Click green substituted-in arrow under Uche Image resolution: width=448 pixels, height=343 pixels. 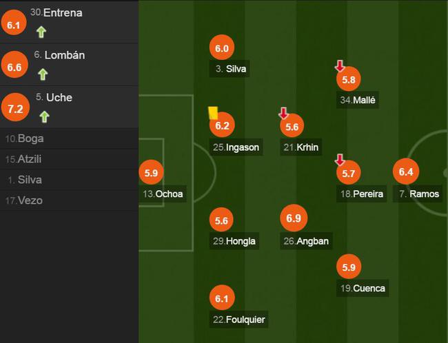tap(44, 116)
